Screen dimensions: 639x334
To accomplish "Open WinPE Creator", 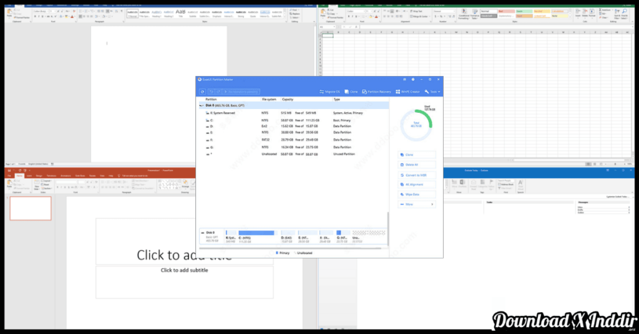I will [407, 92].
